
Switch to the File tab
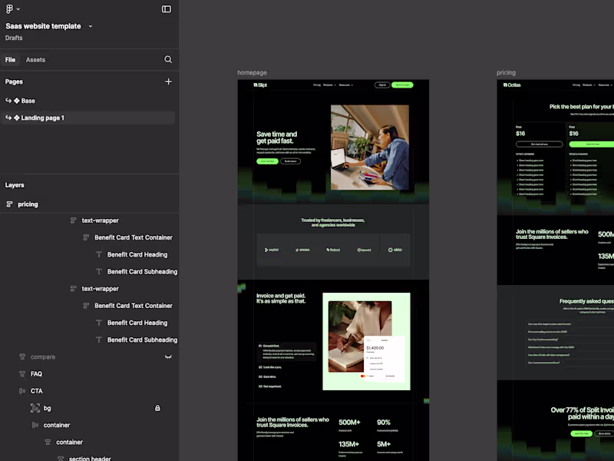point(10,60)
